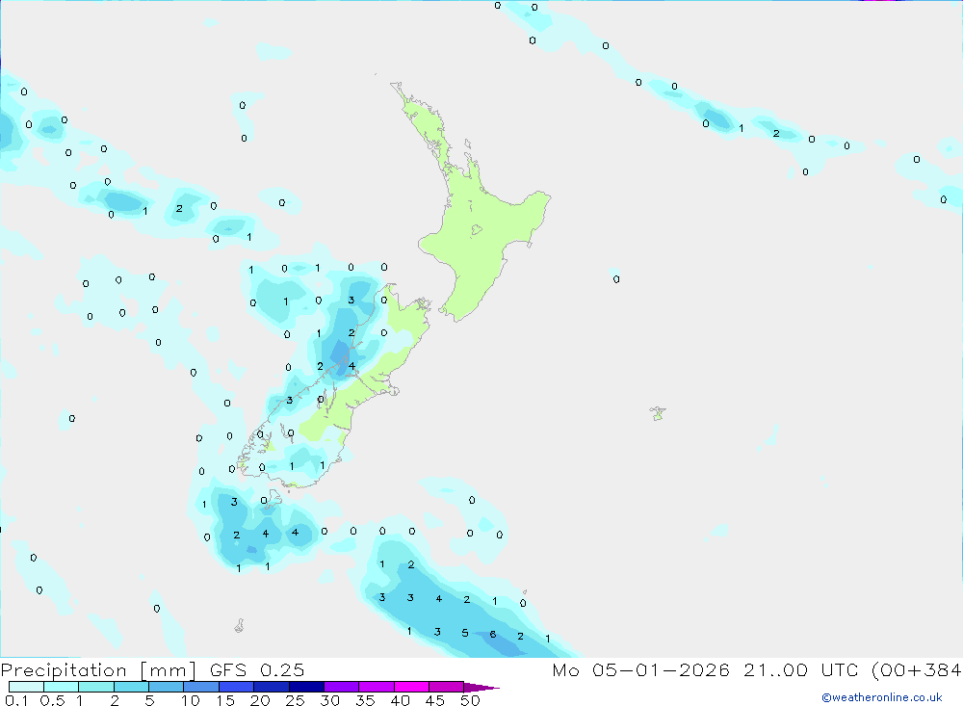The height and width of the screenshot is (706, 963).
Task: Click the '21..00 UTC' time text
Action: (x=803, y=669)
